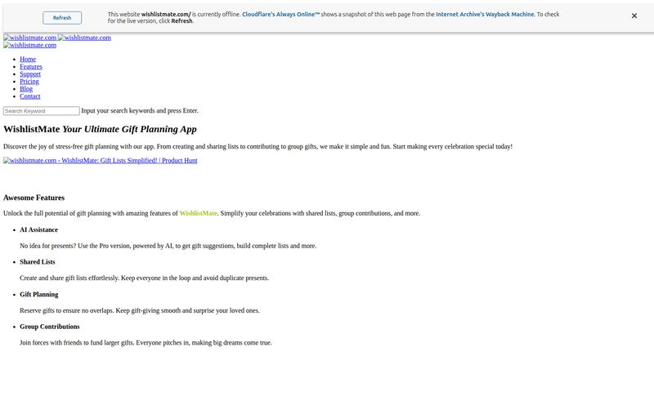The height and width of the screenshot is (405, 654).
Task: Click the wishlistmate.com logo on the second row
Action: [x=29, y=45]
